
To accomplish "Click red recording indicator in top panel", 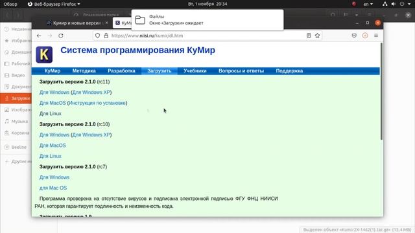I will pos(354,4).
